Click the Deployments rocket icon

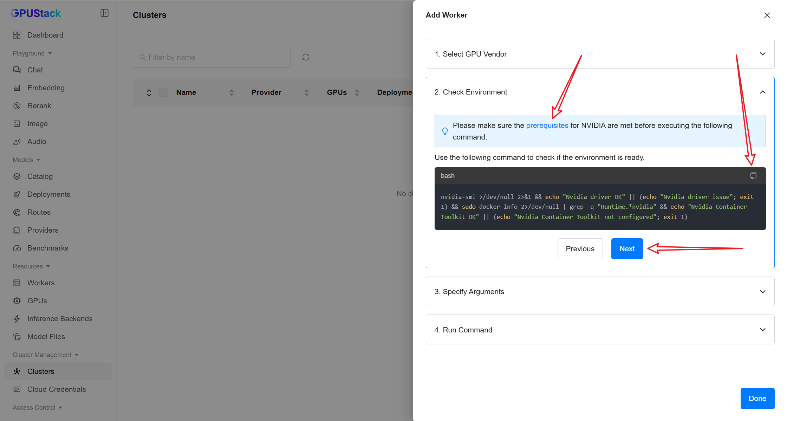(x=17, y=194)
